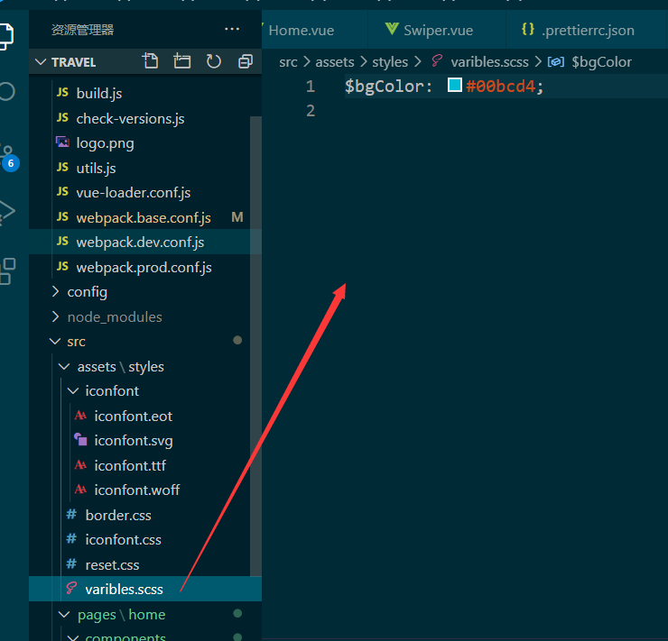This screenshot has width=668, height=641.
Task: Switch to the Swiper.vue tab
Action: coord(438,30)
